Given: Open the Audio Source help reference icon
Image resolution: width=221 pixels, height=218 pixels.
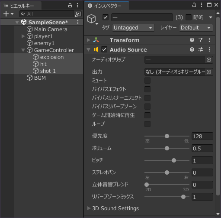Looking at the screenshot, I should click(192, 50).
